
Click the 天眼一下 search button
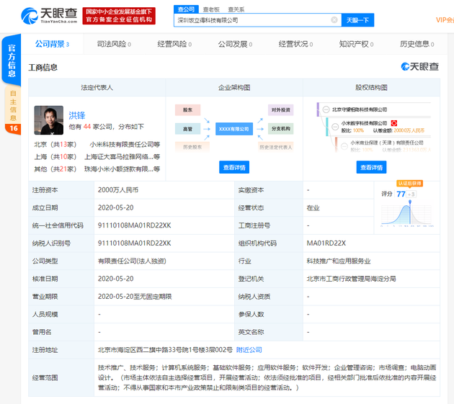pyautogui.click(x=357, y=20)
